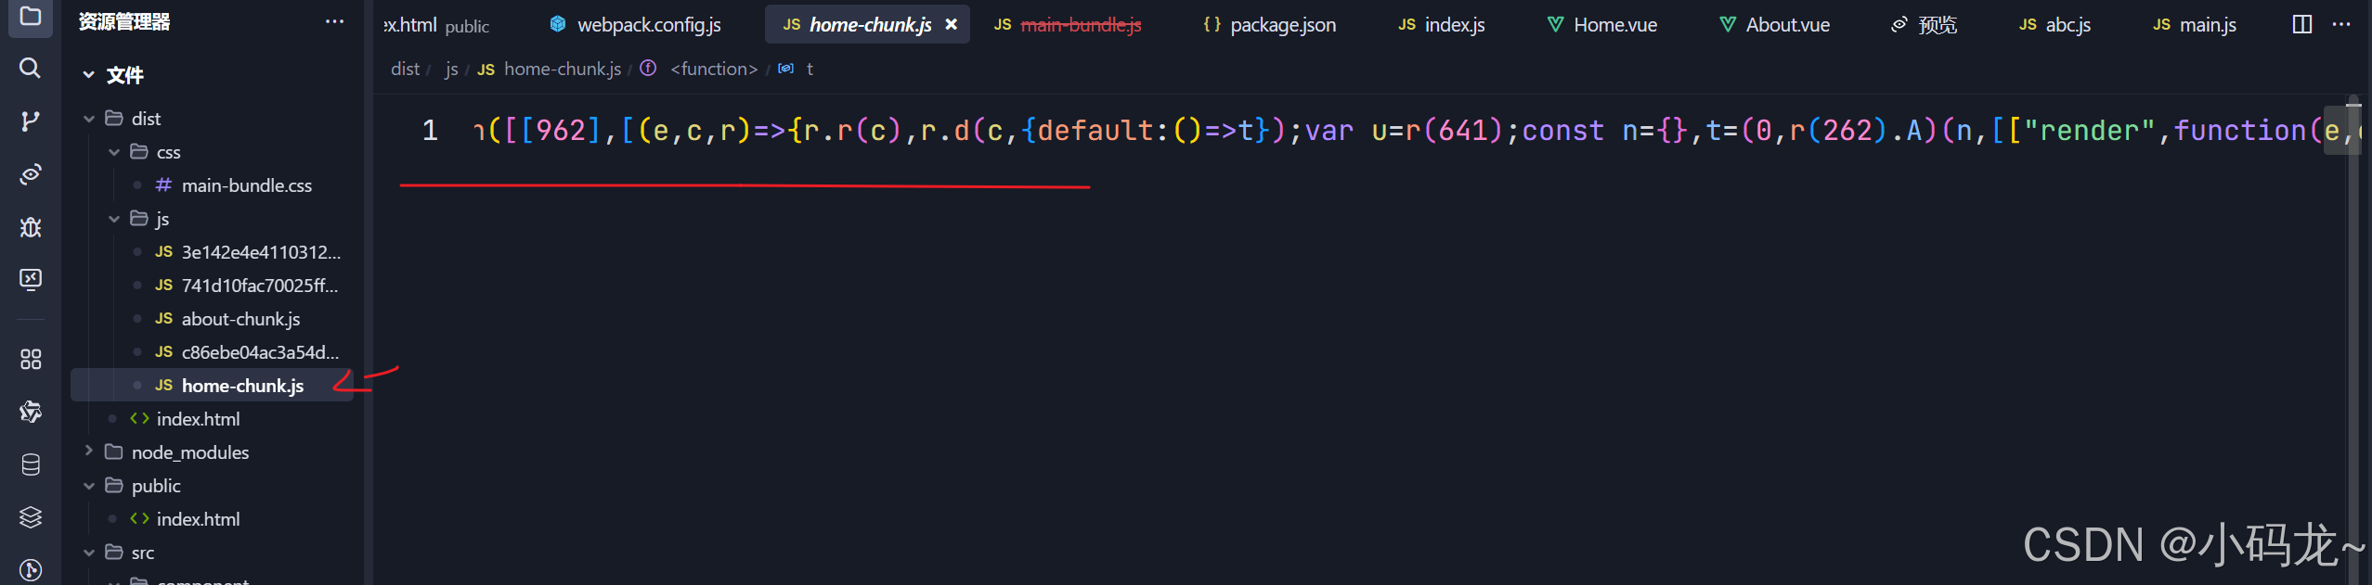Close the home-chunk.js tab

951,25
